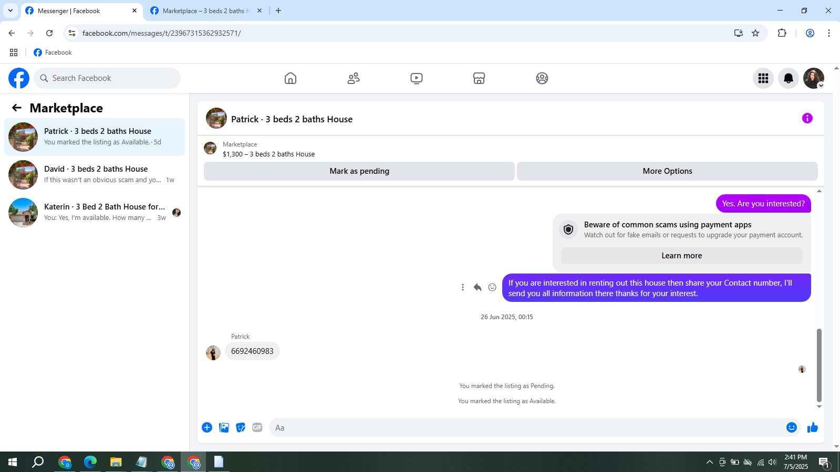Open the Video tab icon
This screenshot has height=472, width=840.
pos(416,78)
